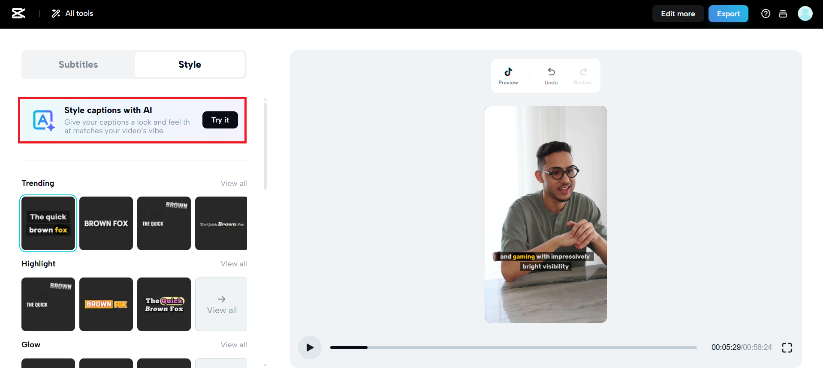Click the help question mark icon
Viewport: 823px width, 385px height.
click(766, 14)
